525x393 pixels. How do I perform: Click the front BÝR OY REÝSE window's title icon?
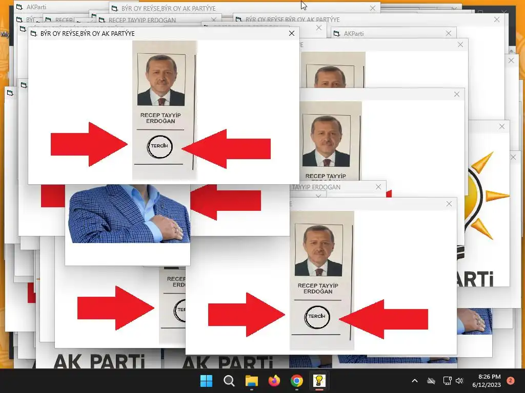pos(34,33)
